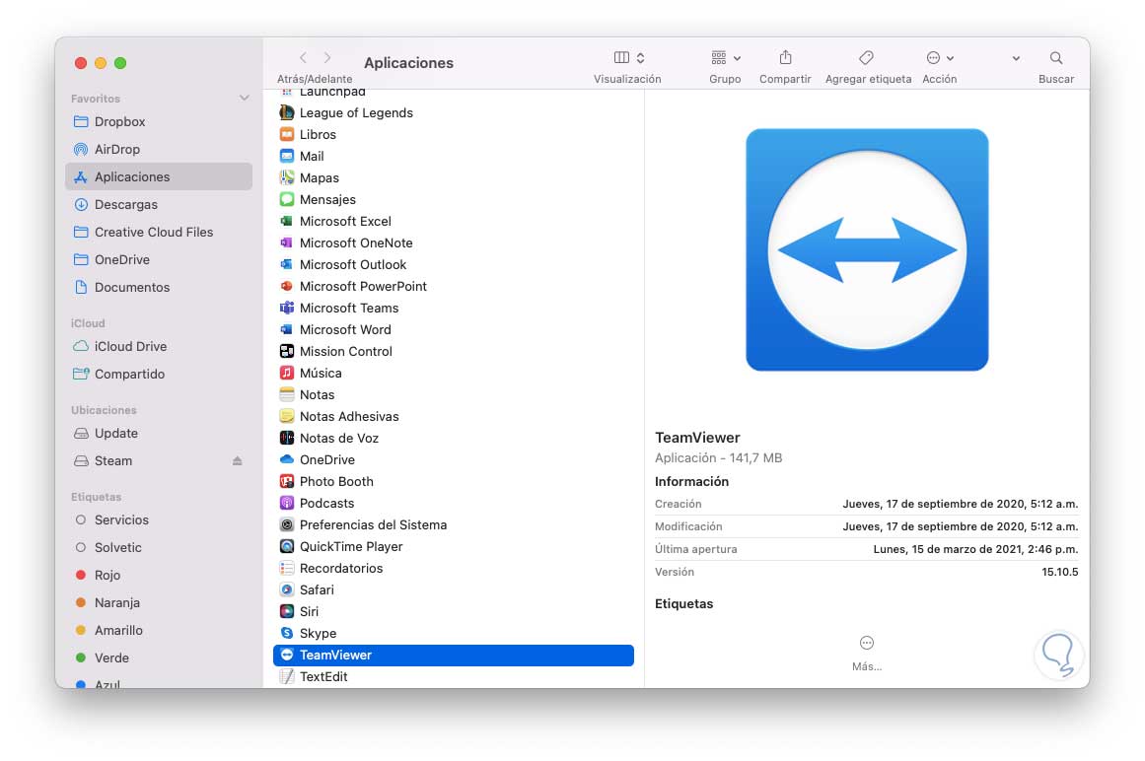Screen dimensions: 1145x761
Task: Select the Safari app icon
Action: (x=287, y=589)
